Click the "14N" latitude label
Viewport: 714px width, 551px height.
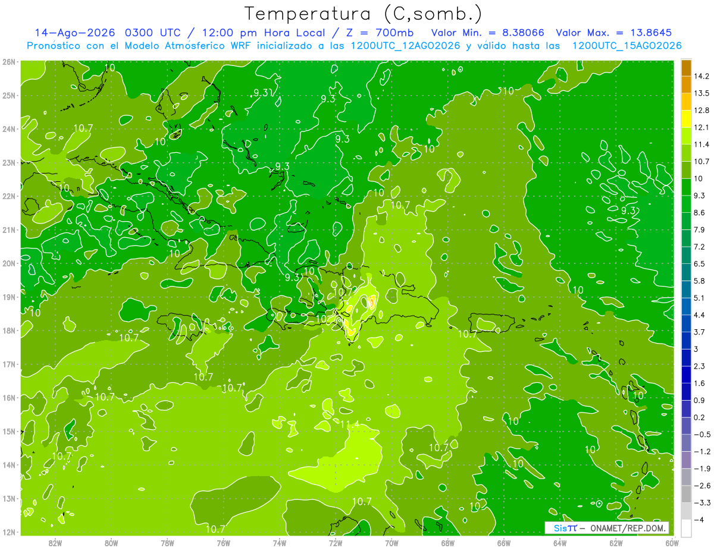tap(10, 465)
